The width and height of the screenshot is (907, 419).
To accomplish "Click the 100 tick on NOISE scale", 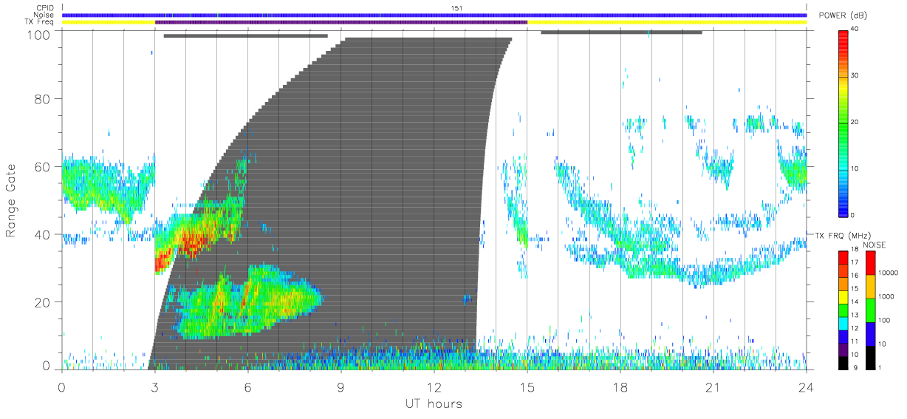I will coord(883,320).
